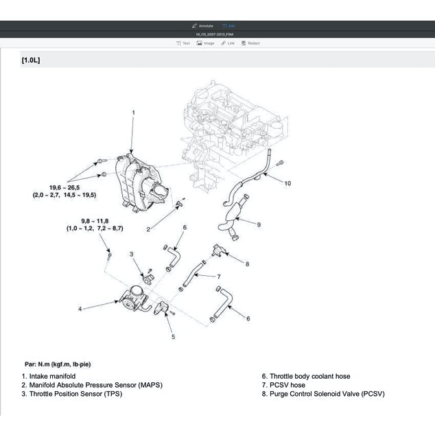Viewport: 435px width, 435px height.
Task: Activate the Link tool
Action: tap(228, 43)
